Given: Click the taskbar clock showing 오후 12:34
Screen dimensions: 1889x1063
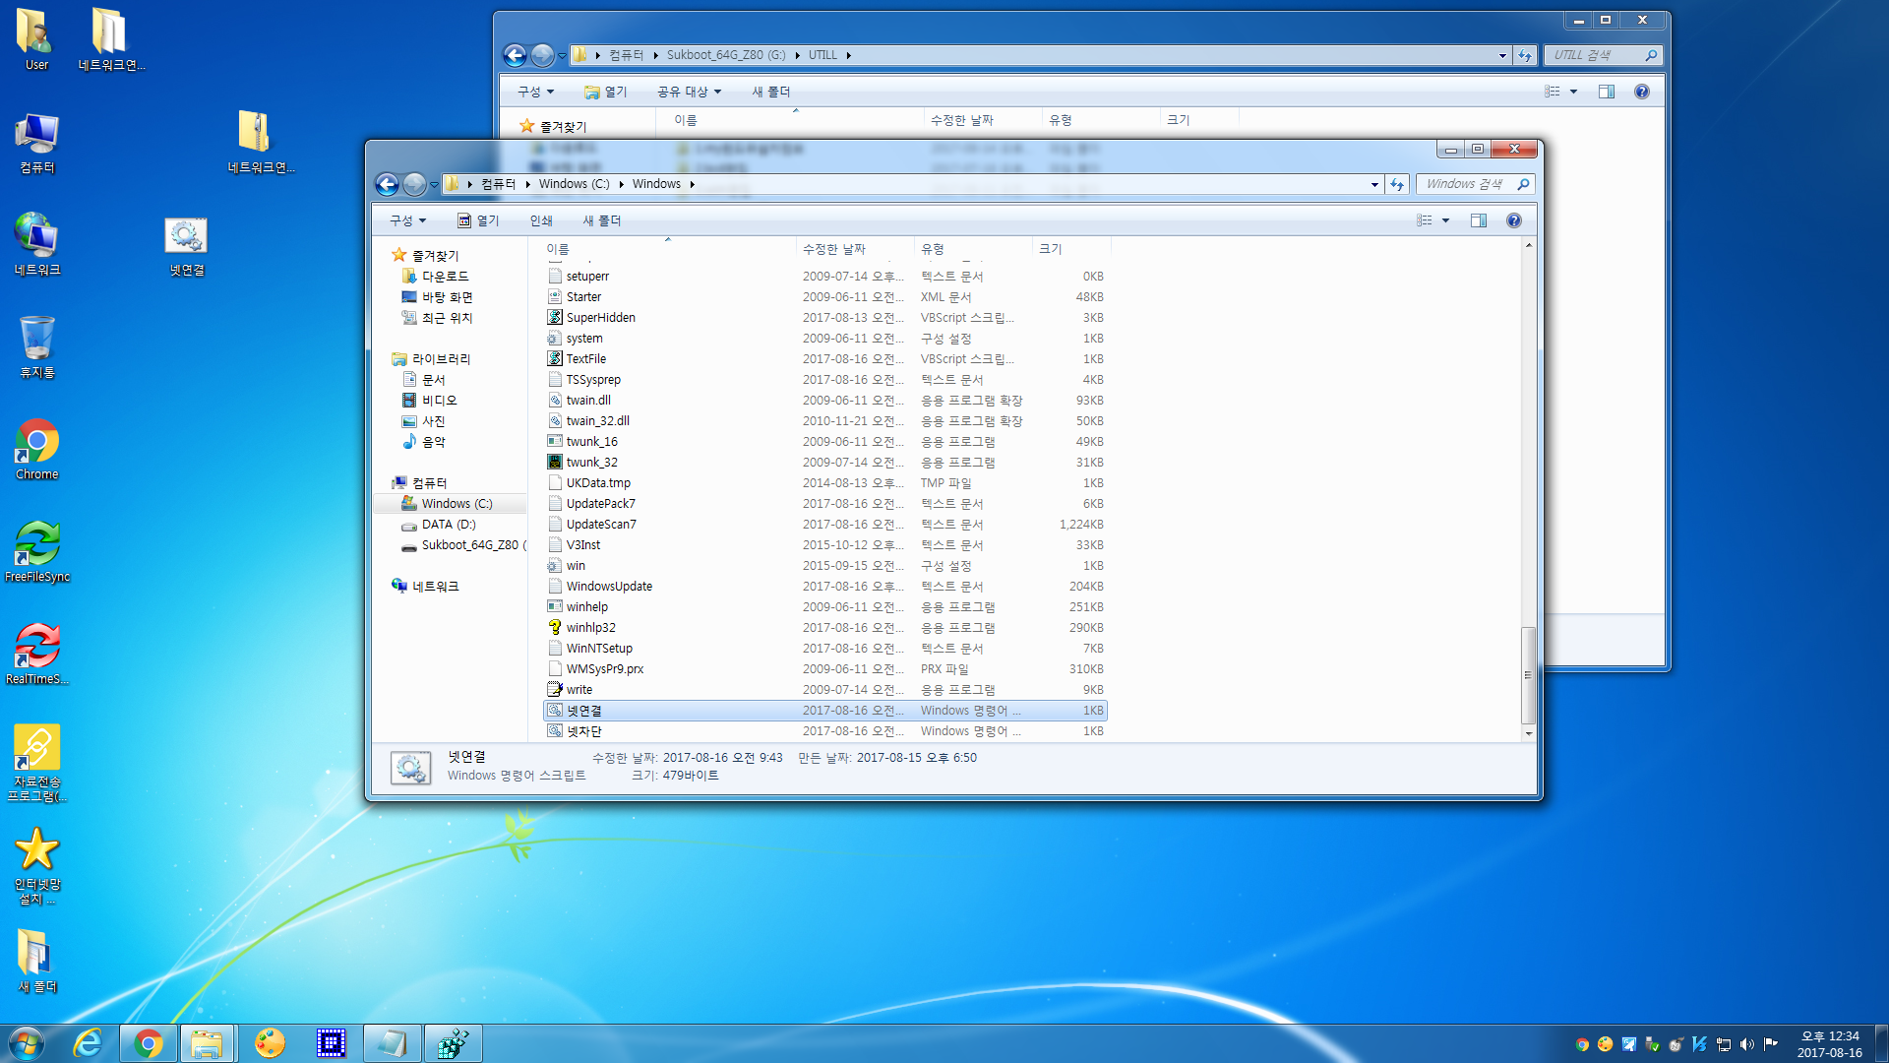Looking at the screenshot, I should click(1829, 1044).
